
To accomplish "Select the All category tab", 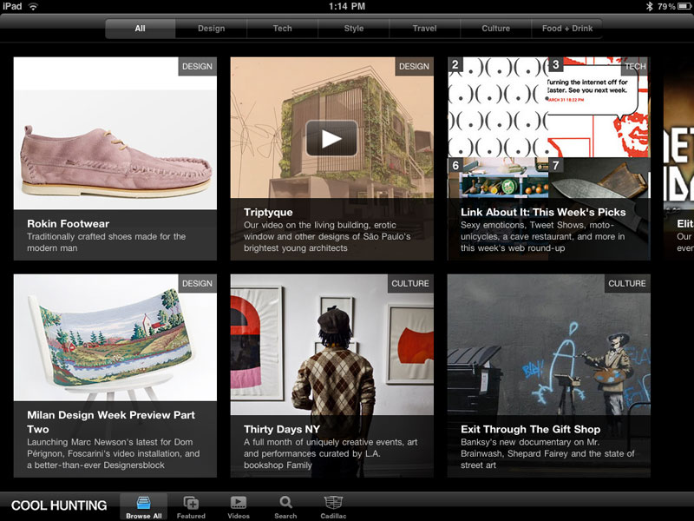I will coord(140,29).
